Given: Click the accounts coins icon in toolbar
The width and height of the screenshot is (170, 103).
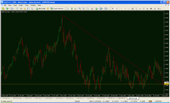Looking at the screenshot, I should coord(3,9).
